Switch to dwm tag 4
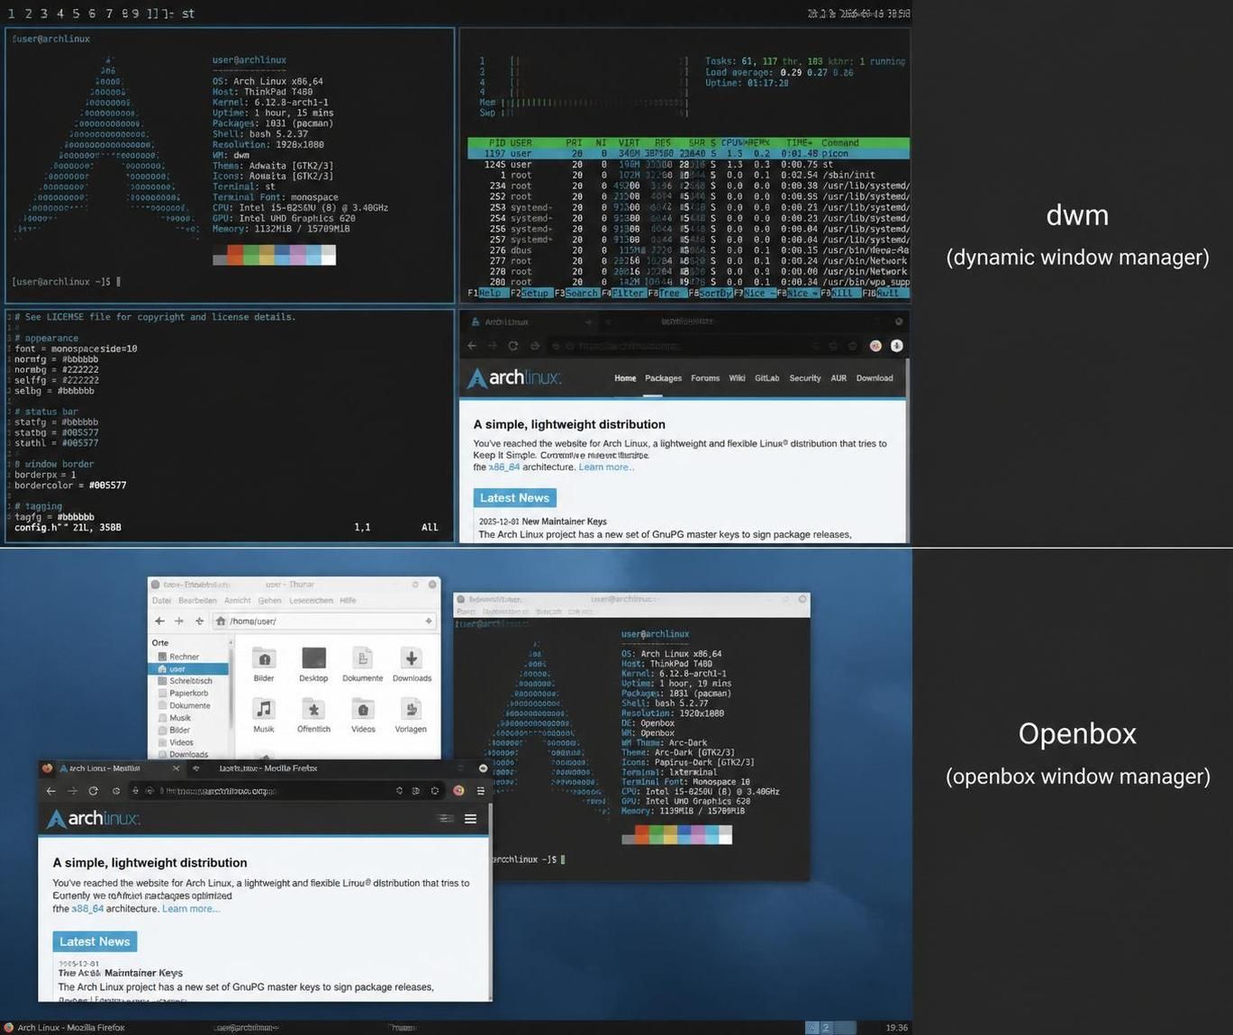This screenshot has height=1035, width=1233. pyautogui.click(x=59, y=14)
